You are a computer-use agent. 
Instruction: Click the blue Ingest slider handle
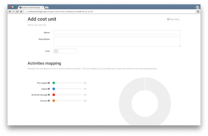(x=54, y=89)
